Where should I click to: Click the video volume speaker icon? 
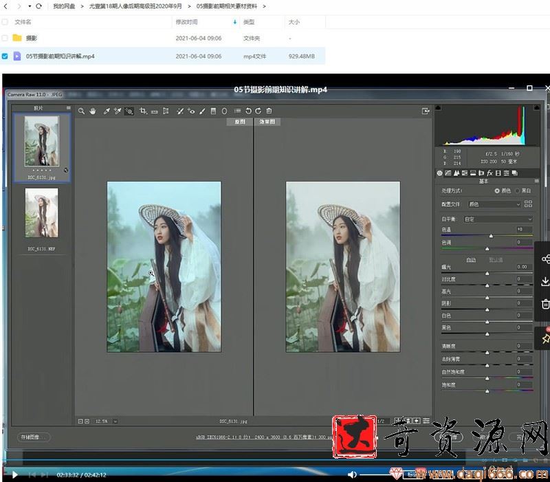coord(352,474)
